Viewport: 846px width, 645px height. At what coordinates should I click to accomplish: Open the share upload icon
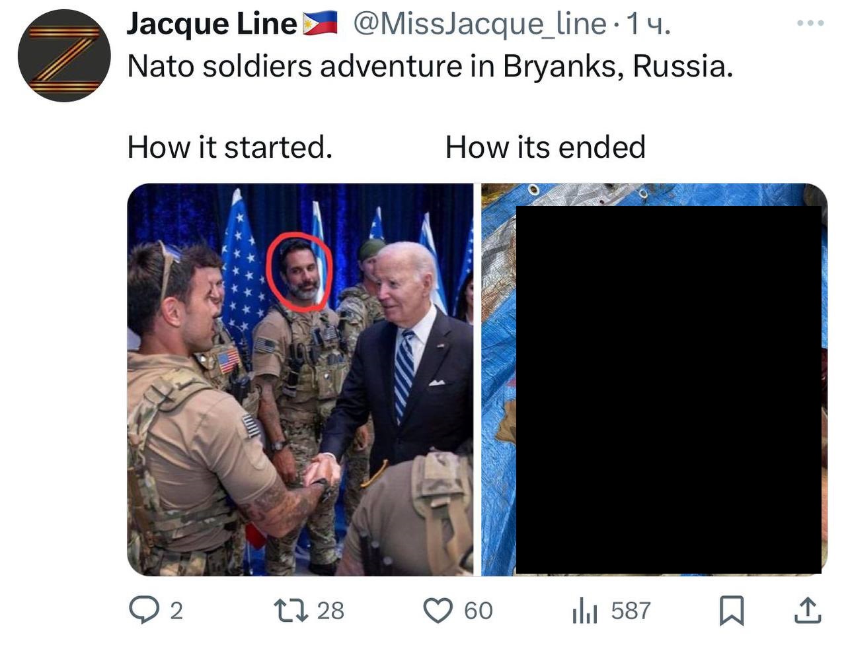806,610
